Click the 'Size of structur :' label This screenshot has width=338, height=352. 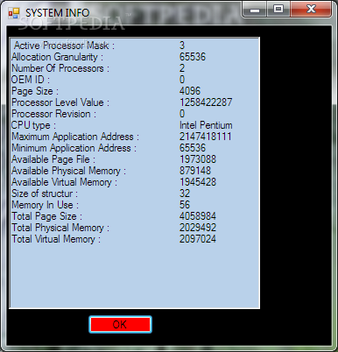45,194
